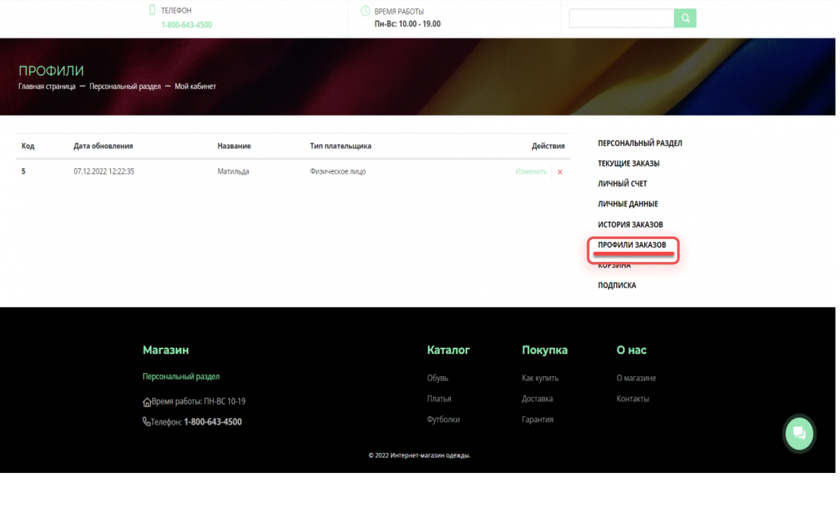Open ТЕКУЩИЕ ЗАКАЗЫ in sidebar menu
The height and width of the screenshot is (530, 840).
[x=628, y=164]
